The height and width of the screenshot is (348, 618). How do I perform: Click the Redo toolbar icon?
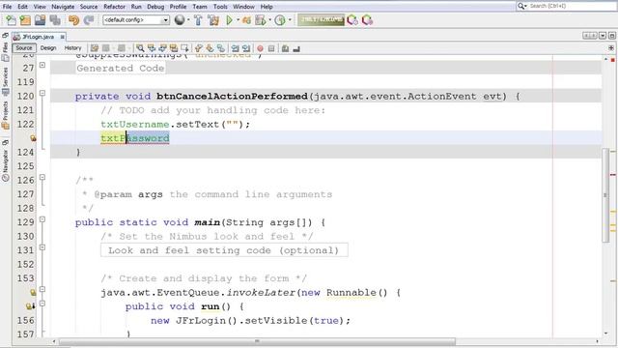click(x=89, y=20)
